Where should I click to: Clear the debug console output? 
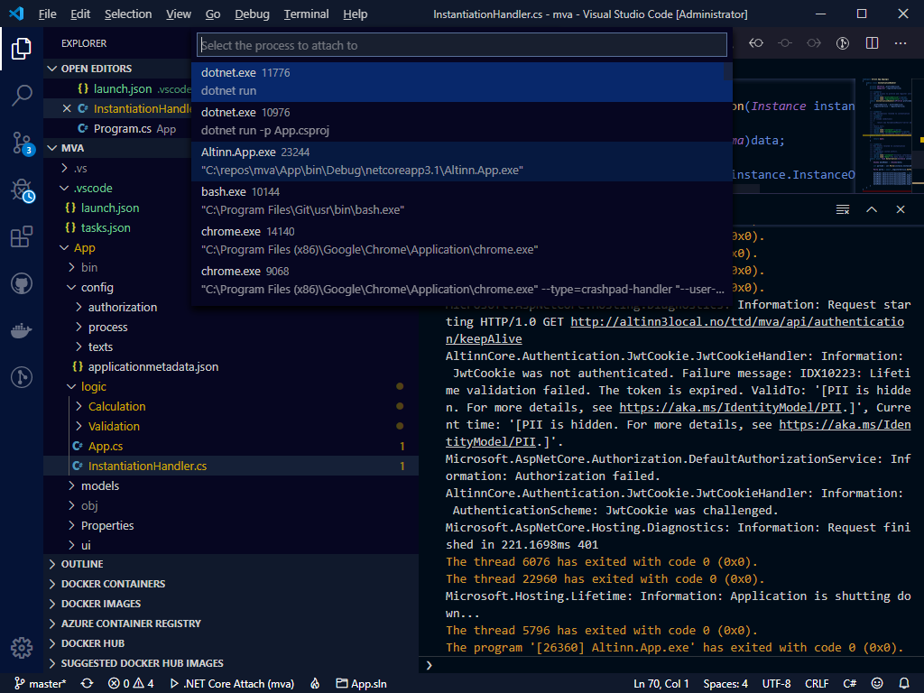[x=843, y=209]
